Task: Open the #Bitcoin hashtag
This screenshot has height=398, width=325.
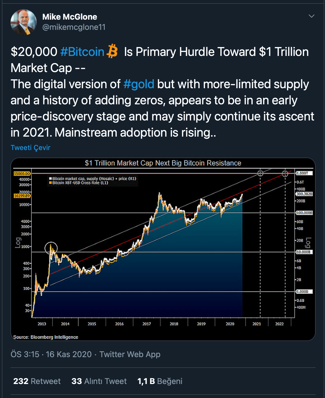Action: tap(82, 52)
